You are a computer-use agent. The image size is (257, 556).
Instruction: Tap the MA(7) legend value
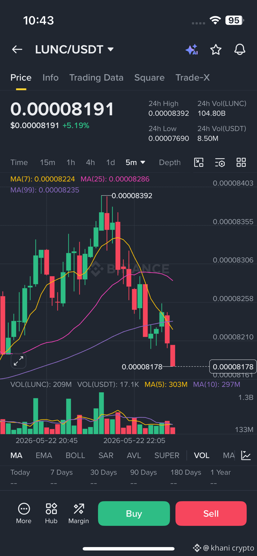click(43, 179)
